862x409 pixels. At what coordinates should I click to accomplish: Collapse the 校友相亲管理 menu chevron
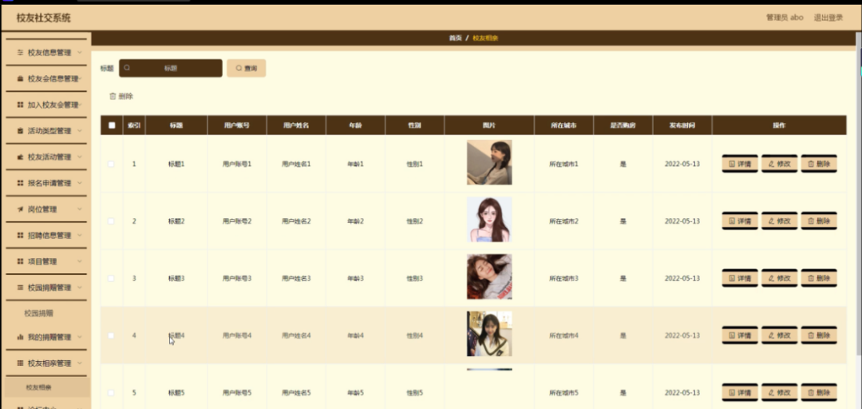click(81, 363)
